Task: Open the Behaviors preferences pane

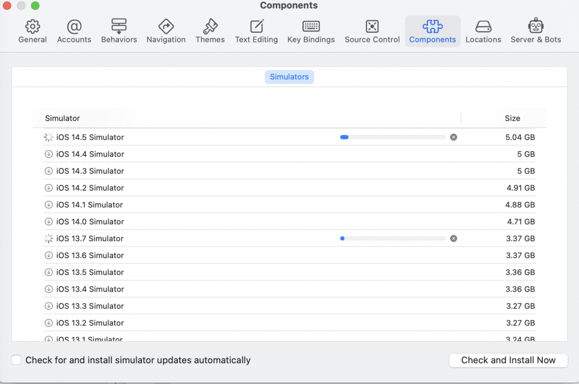Action: tap(119, 32)
